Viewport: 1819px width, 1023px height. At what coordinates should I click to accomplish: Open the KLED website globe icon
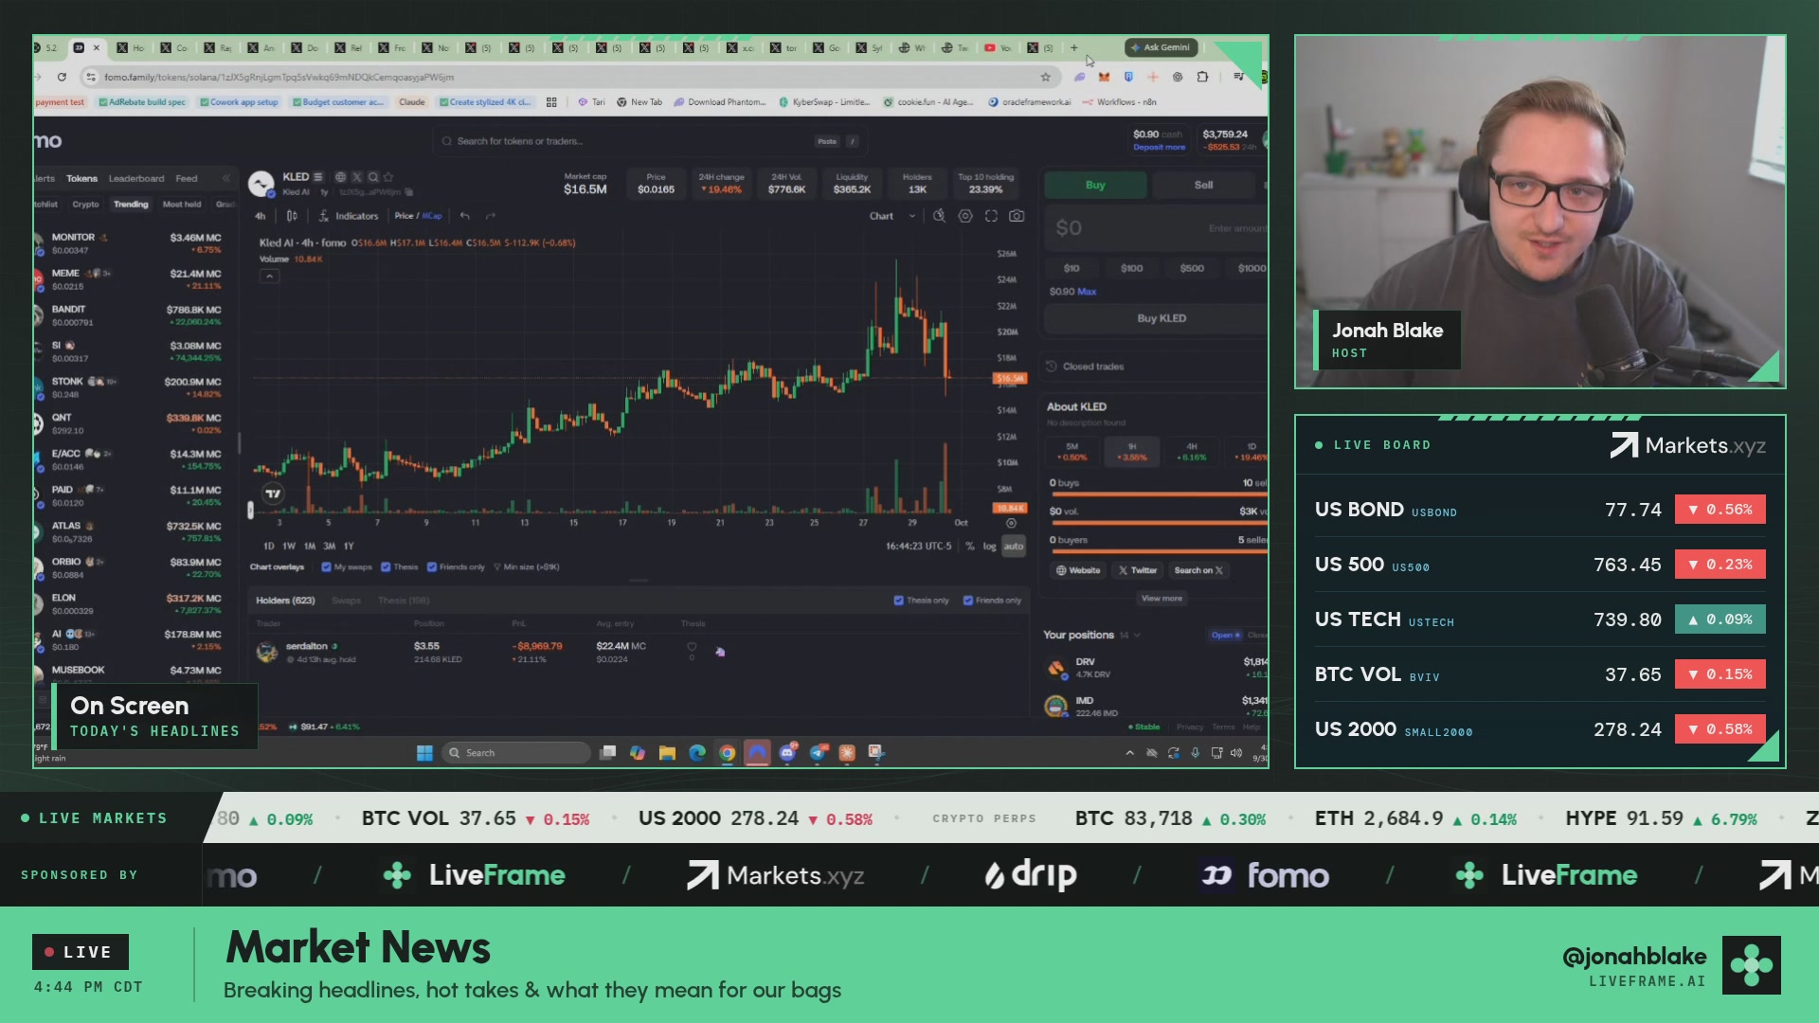click(340, 177)
